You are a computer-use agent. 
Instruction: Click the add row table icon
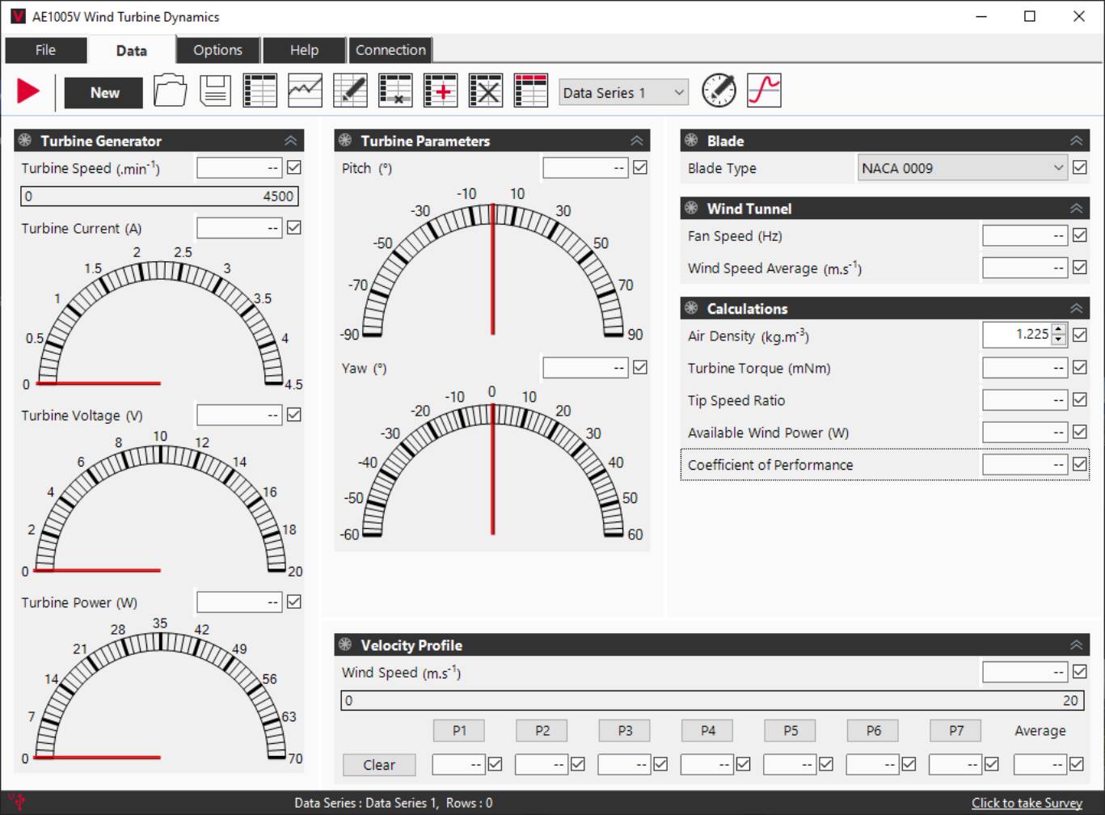[x=439, y=91]
